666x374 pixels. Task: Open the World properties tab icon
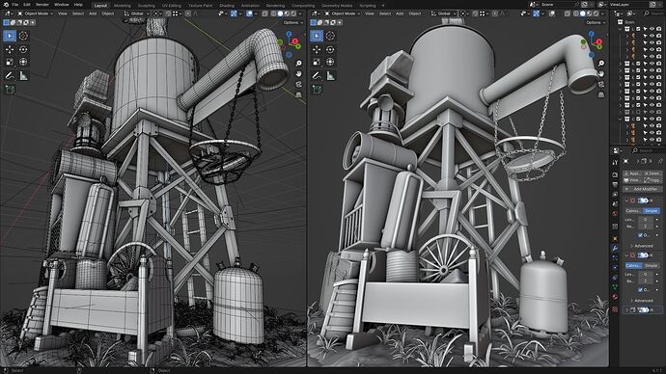(x=615, y=214)
